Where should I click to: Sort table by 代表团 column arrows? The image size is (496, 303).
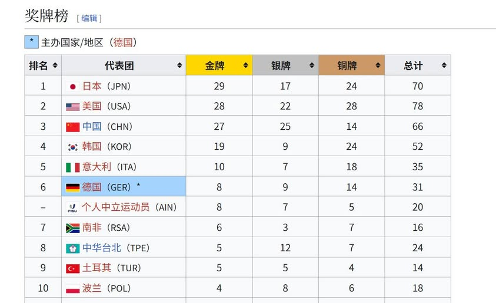click(179, 65)
